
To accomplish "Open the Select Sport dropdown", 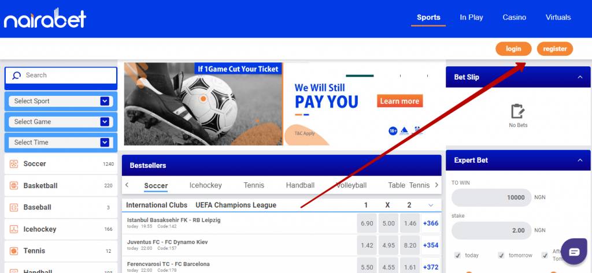I will 61,101.
